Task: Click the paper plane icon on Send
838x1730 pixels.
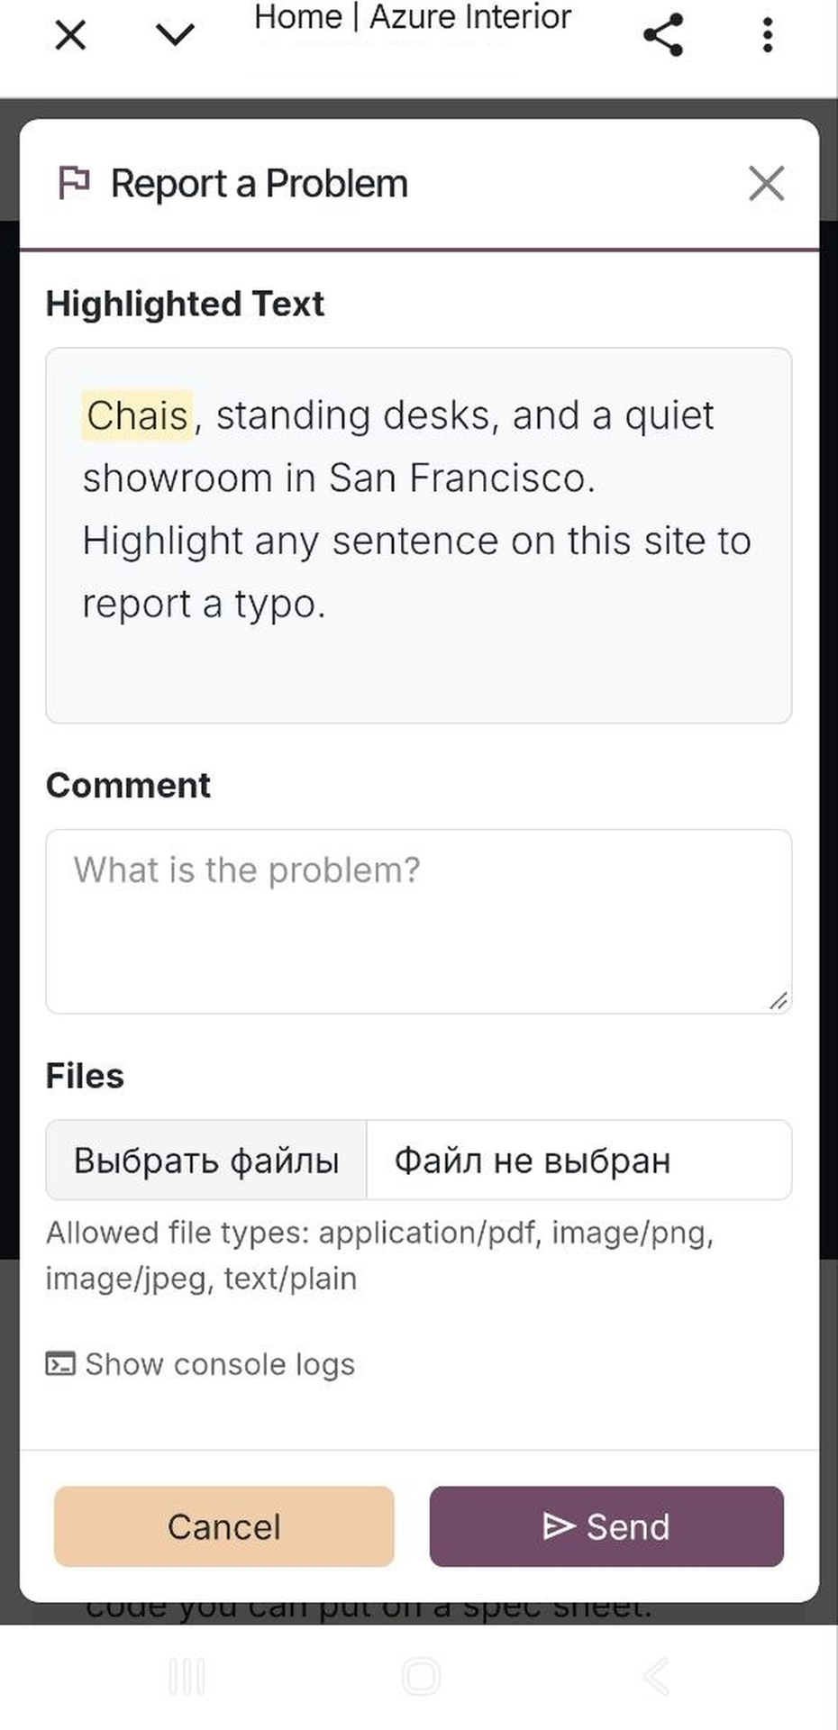Action: coord(559,1525)
